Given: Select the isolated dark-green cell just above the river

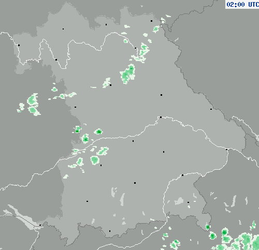Looking at the screenshot, I should coord(98,132).
